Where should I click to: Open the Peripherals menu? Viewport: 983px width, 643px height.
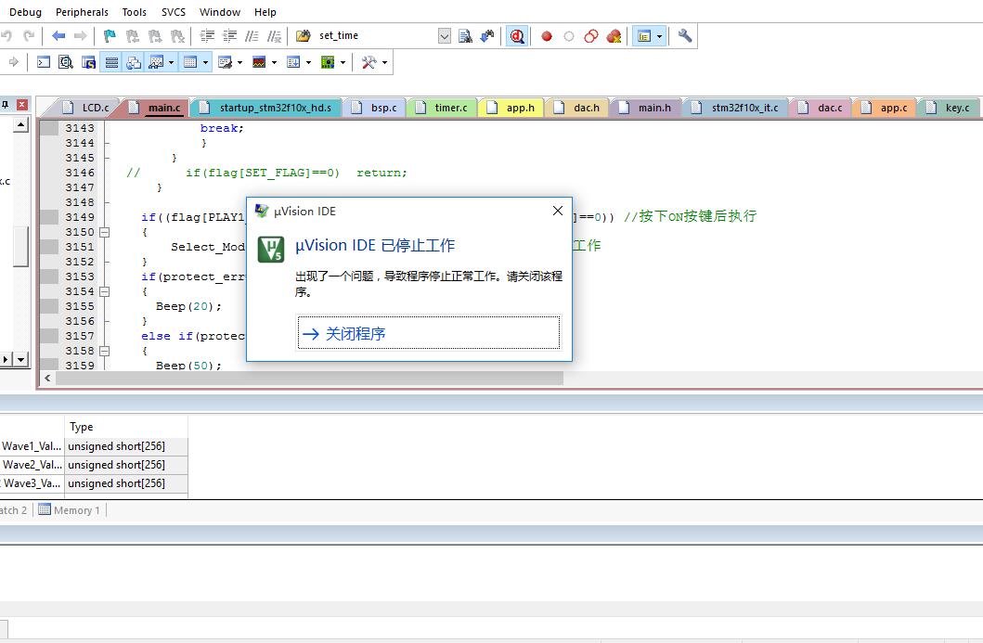tap(82, 12)
